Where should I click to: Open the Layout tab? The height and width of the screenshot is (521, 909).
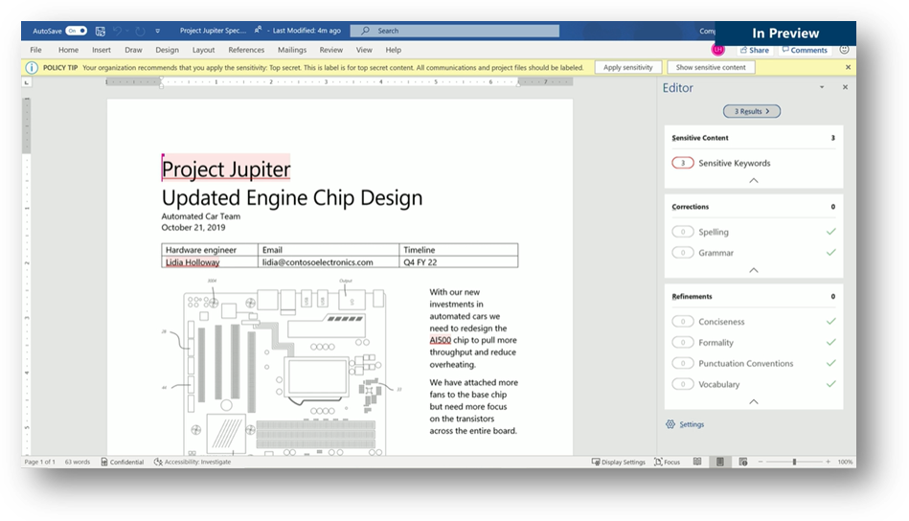pos(203,50)
